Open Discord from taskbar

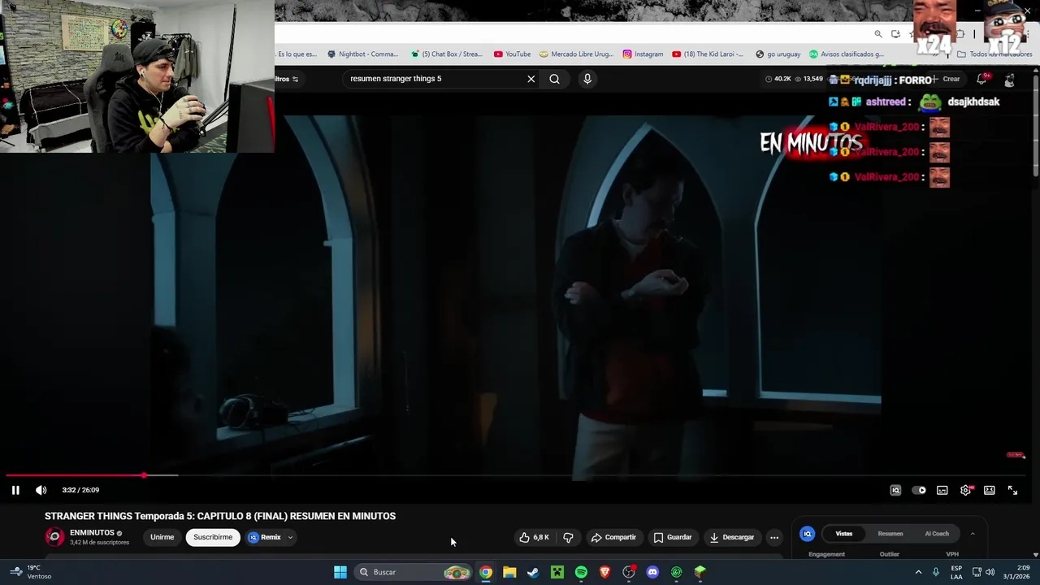point(652,572)
